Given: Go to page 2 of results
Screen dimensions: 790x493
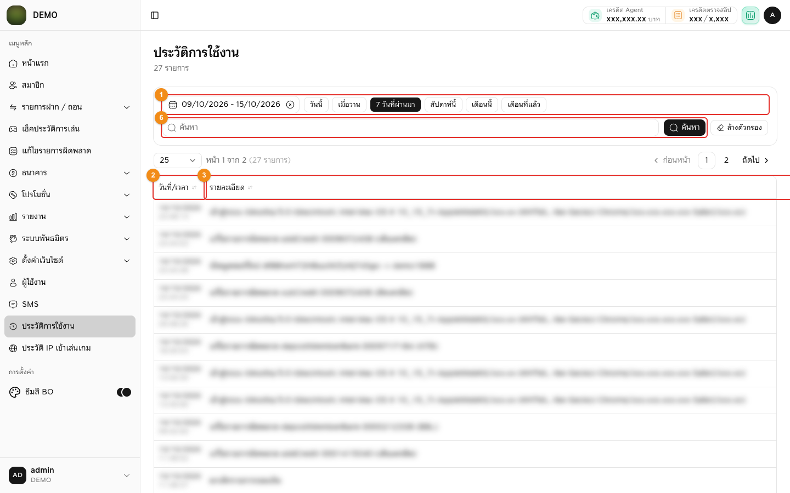Looking at the screenshot, I should [x=726, y=160].
